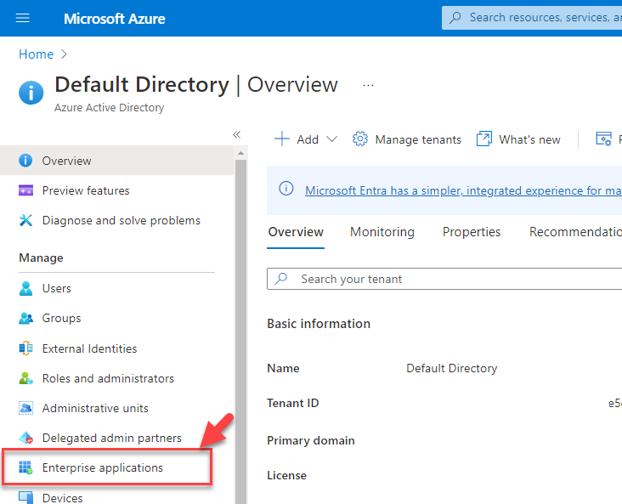
Task: Follow the Microsoft Entra simpler experience link
Action: click(x=463, y=190)
